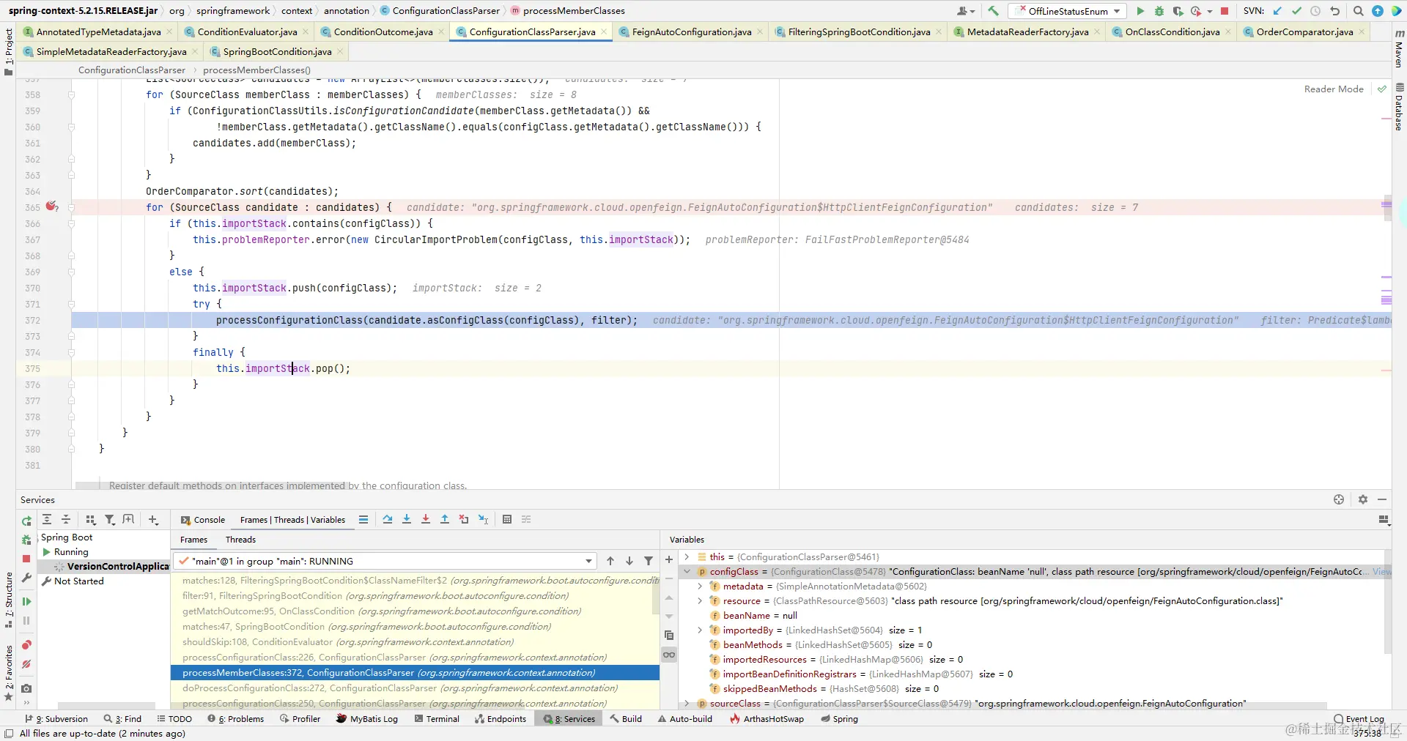This screenshot has width=1407, height=741.
Task: Filter frames with the funnel icon
Action: click(649, 561)
